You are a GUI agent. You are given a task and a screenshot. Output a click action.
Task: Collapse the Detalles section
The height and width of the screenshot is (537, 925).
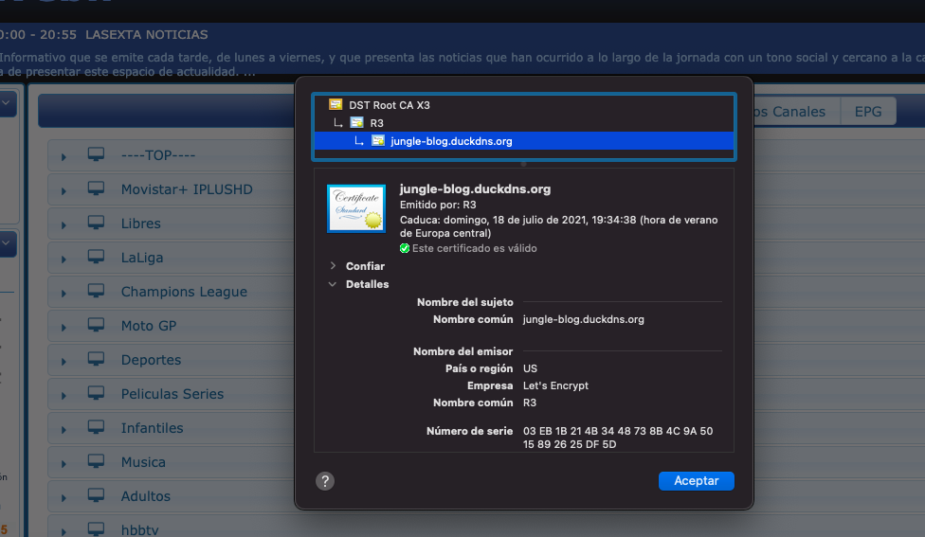pos(333,284)
